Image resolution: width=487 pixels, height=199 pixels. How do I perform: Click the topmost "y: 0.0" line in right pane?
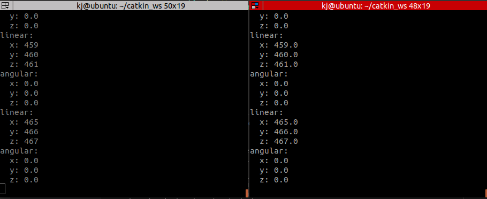coord(274,16)
